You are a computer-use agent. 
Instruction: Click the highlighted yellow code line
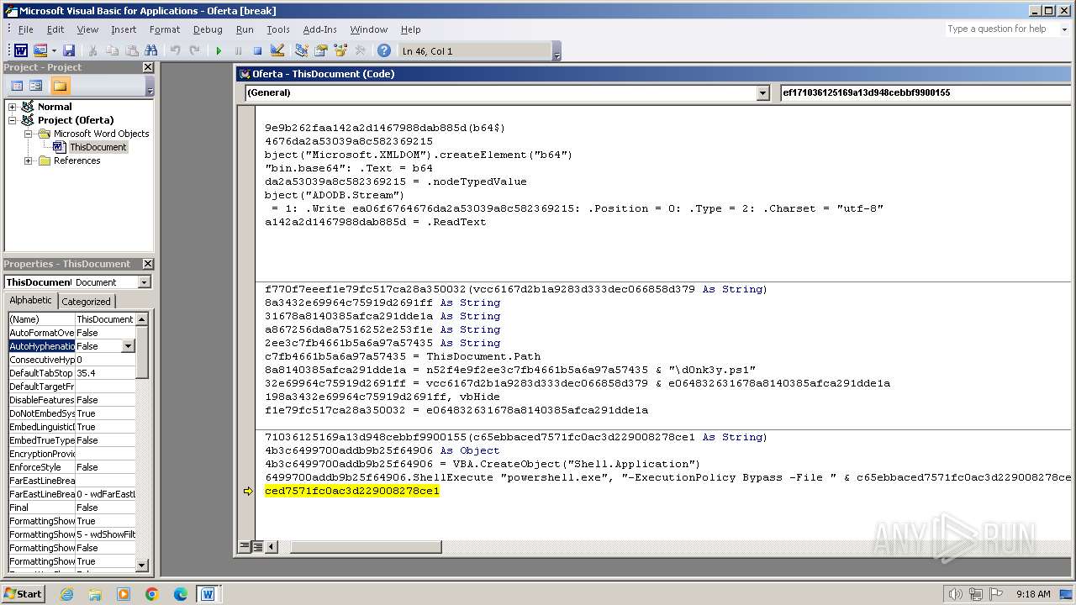click(x=351, y=491)
